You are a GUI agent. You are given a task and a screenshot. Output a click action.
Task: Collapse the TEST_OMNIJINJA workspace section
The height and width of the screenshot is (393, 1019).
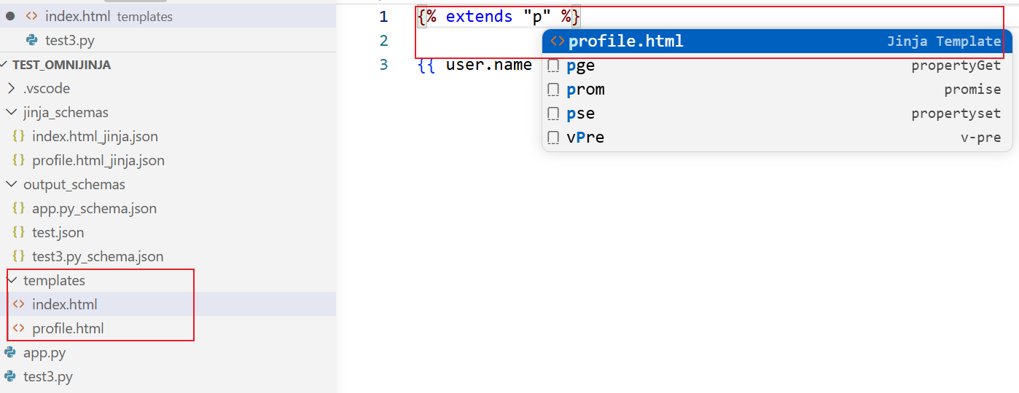[x=168, y=65]
